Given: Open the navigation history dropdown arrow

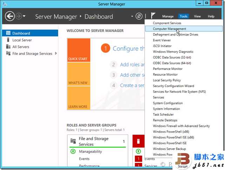Looking at the screenshot, I should coord(24,16).
